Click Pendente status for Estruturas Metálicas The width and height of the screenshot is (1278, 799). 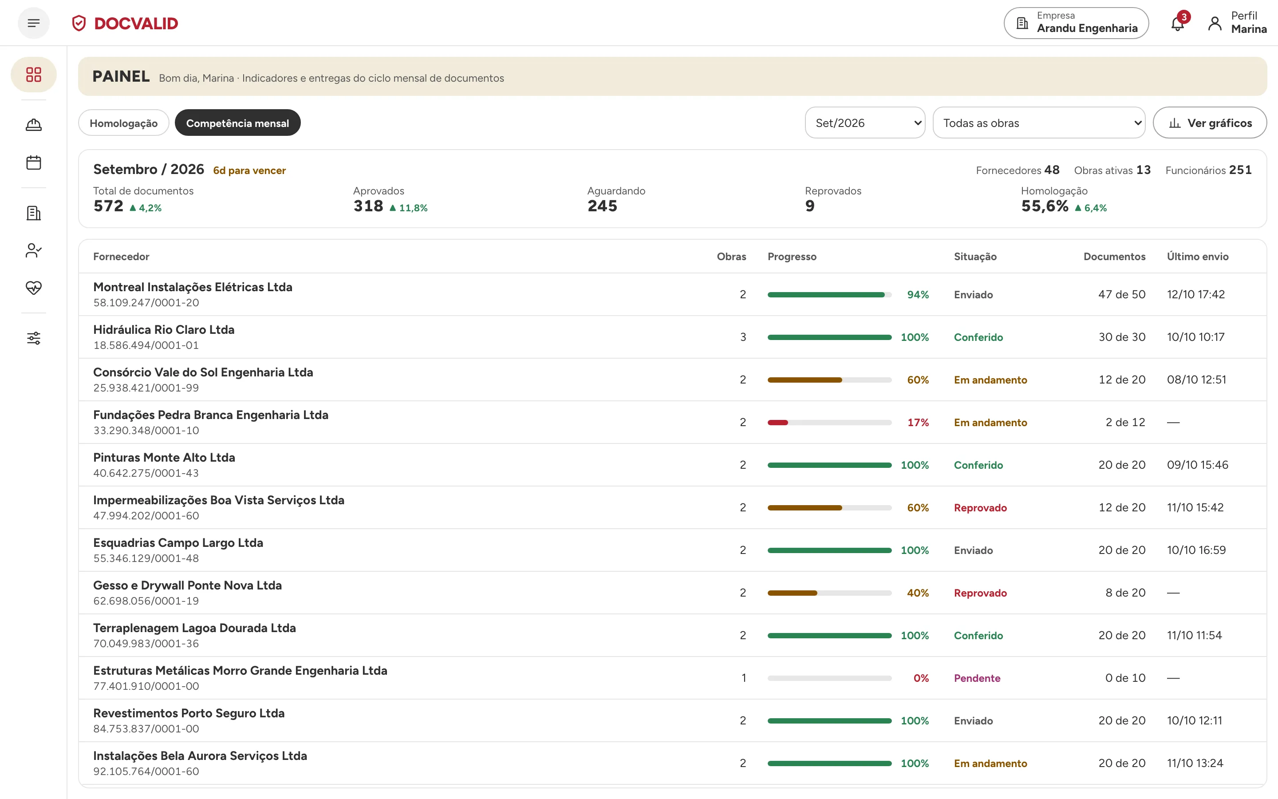click(977, 678)
